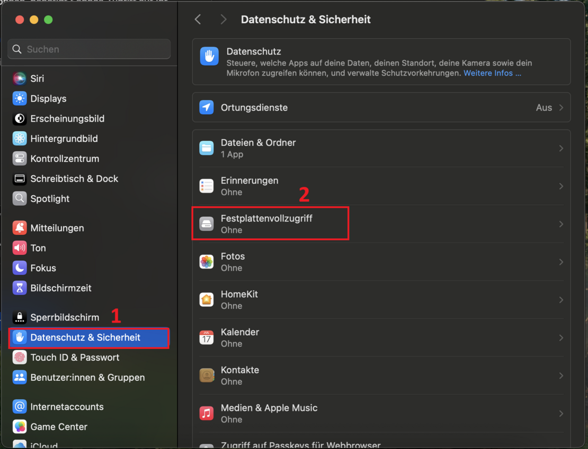Click the Game Center icon

coord(20,427)
